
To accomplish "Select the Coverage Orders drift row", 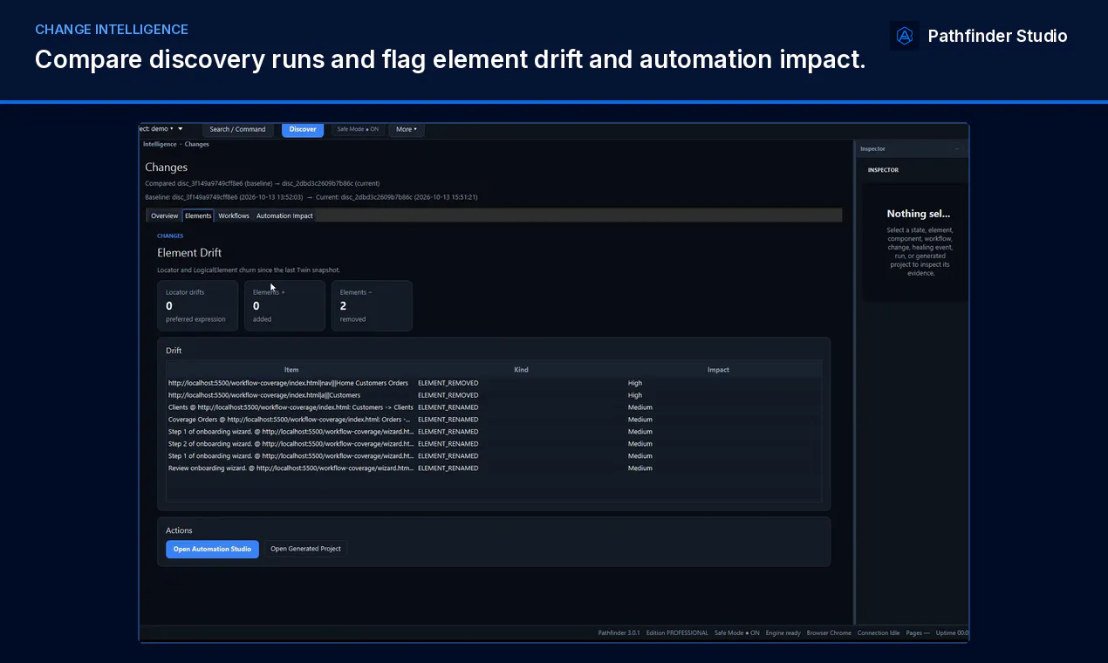I will (494, 420).
